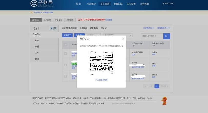This screenshot has width=208, height=113.
Task: Click 停用 in the last employee row
Action: (154, 77)
